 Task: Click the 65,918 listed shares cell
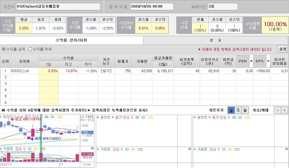point(210,71)
